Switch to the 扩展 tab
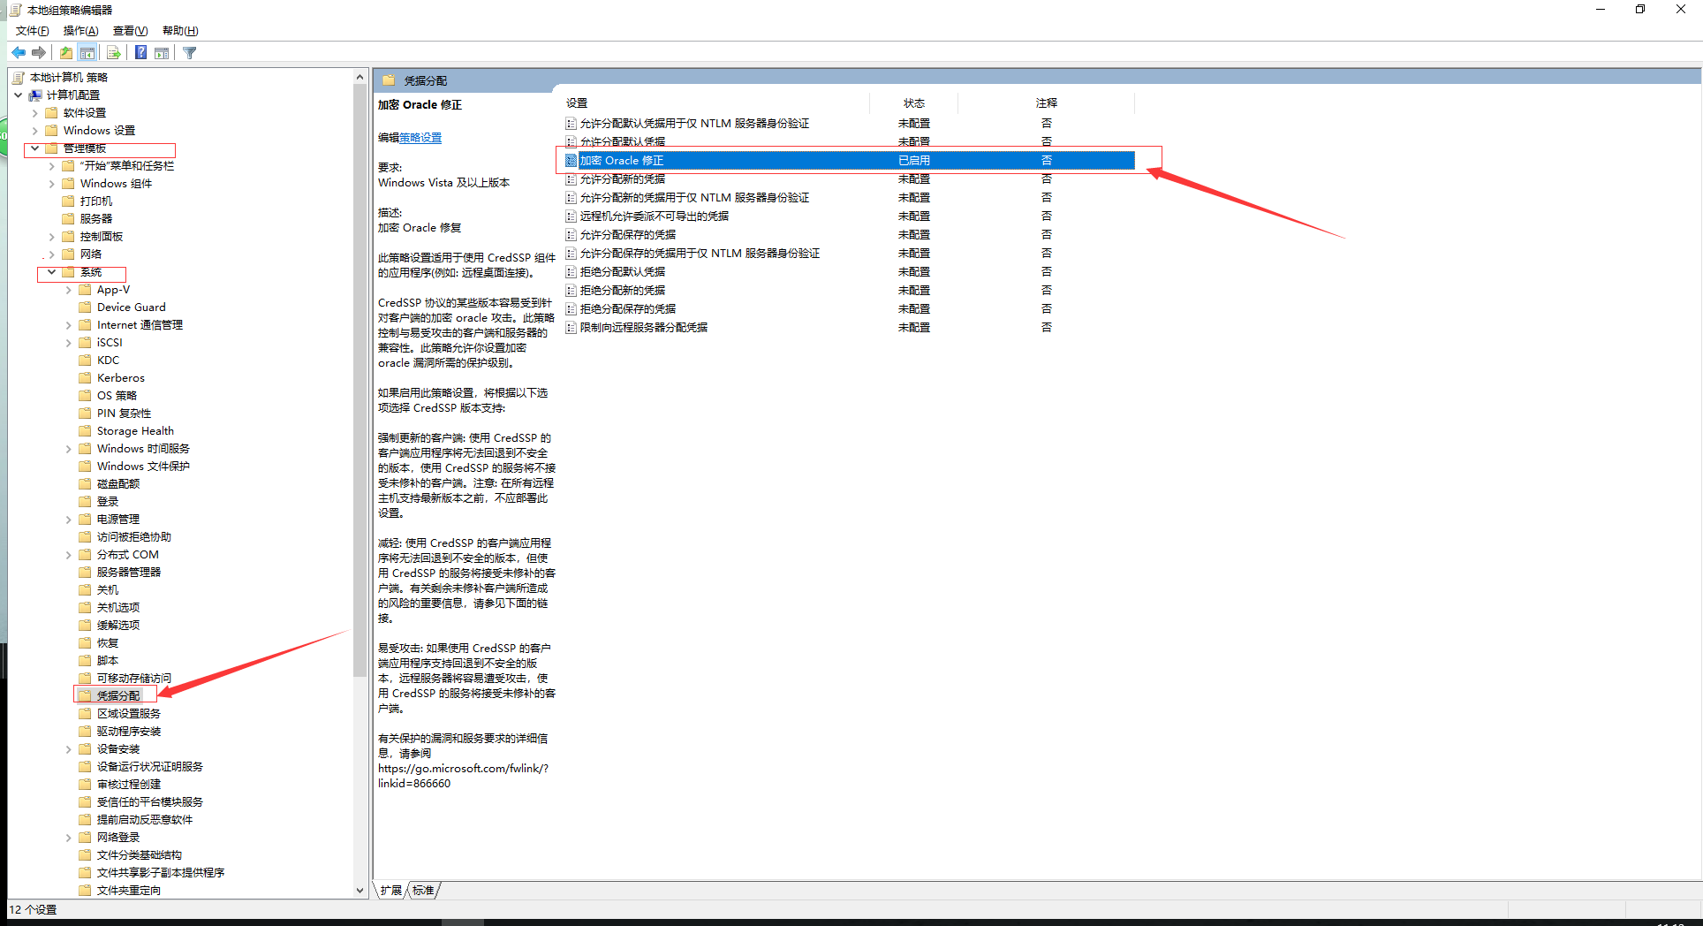This screenshot has height=926, width=1703. 390,891
